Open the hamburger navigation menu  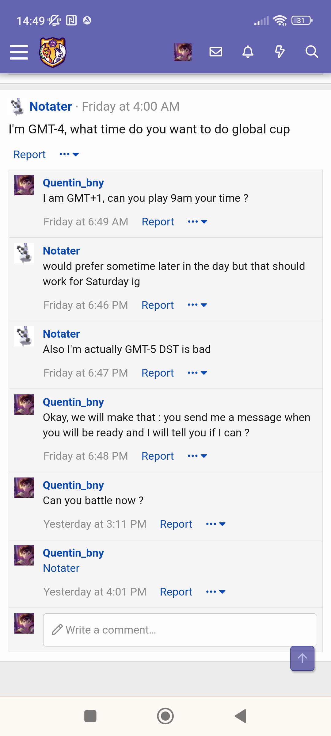click(19, 52)
